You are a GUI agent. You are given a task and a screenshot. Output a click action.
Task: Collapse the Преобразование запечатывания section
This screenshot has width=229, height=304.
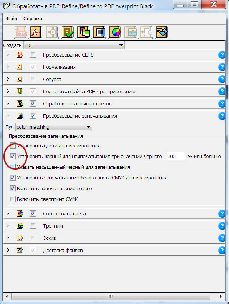coord(8,116)
